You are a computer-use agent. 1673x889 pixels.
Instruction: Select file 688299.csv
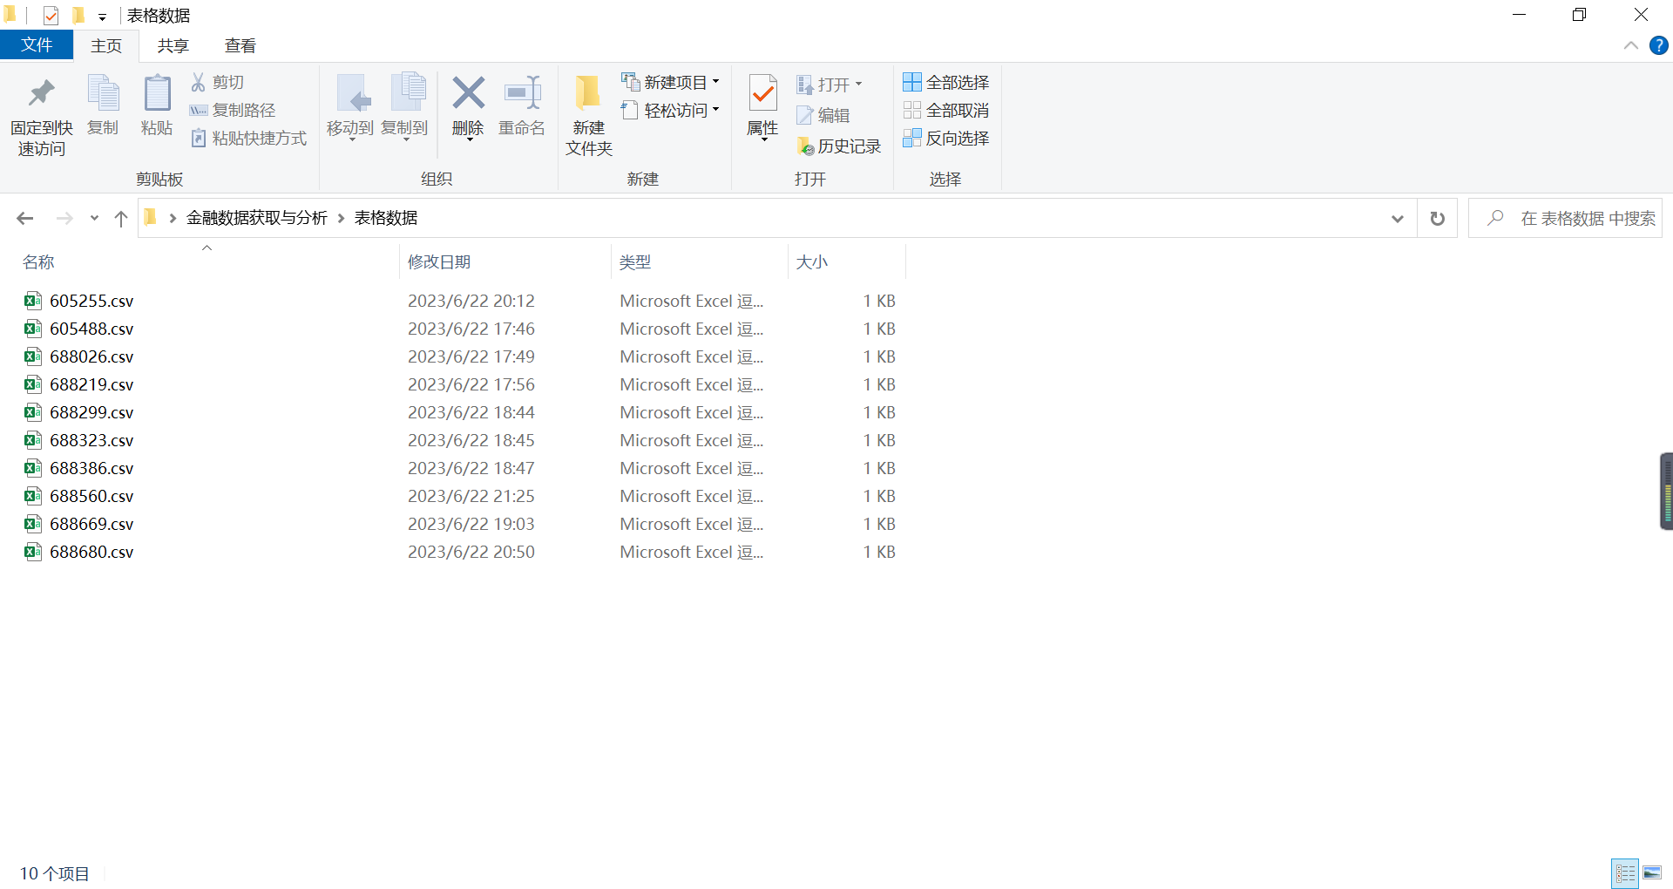91,412
